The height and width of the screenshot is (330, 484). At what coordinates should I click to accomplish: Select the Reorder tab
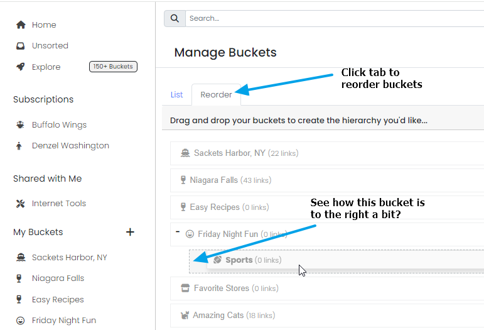[x=216, y=94]
